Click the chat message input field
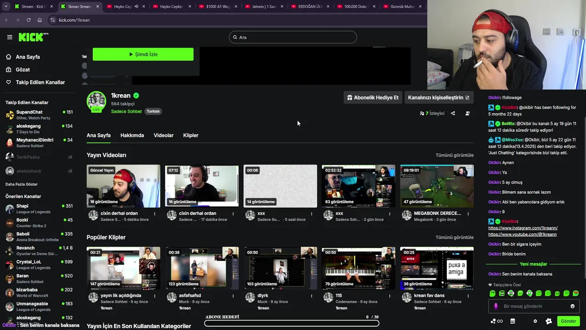 533,306
